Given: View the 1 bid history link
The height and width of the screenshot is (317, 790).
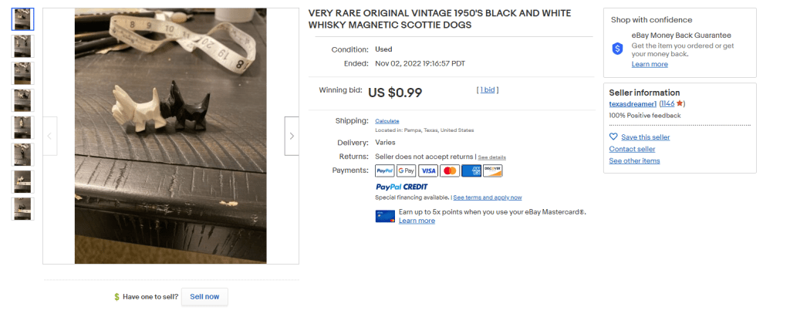Looking at the screenshot, I should tap(488, 90).
